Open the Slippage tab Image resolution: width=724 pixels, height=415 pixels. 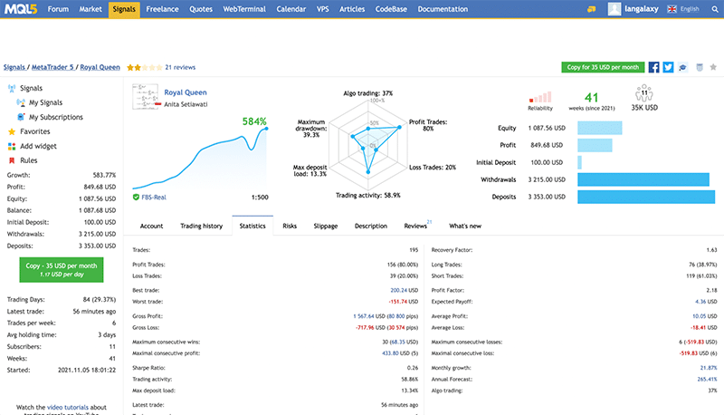pos(326,226)
